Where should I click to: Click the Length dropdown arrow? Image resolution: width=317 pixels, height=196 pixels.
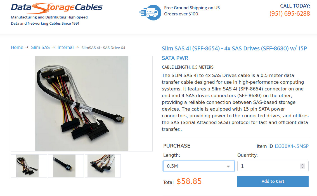coord(229,166)
